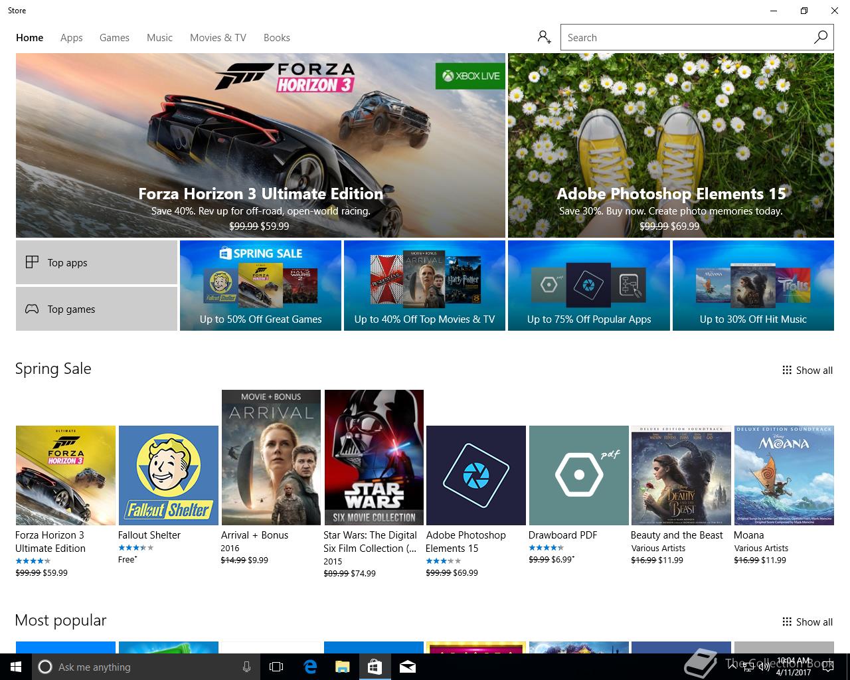This screenshot has height=680, width=850.
Task: Click the Cortana Ask me anything box
Action: point(146,667)
